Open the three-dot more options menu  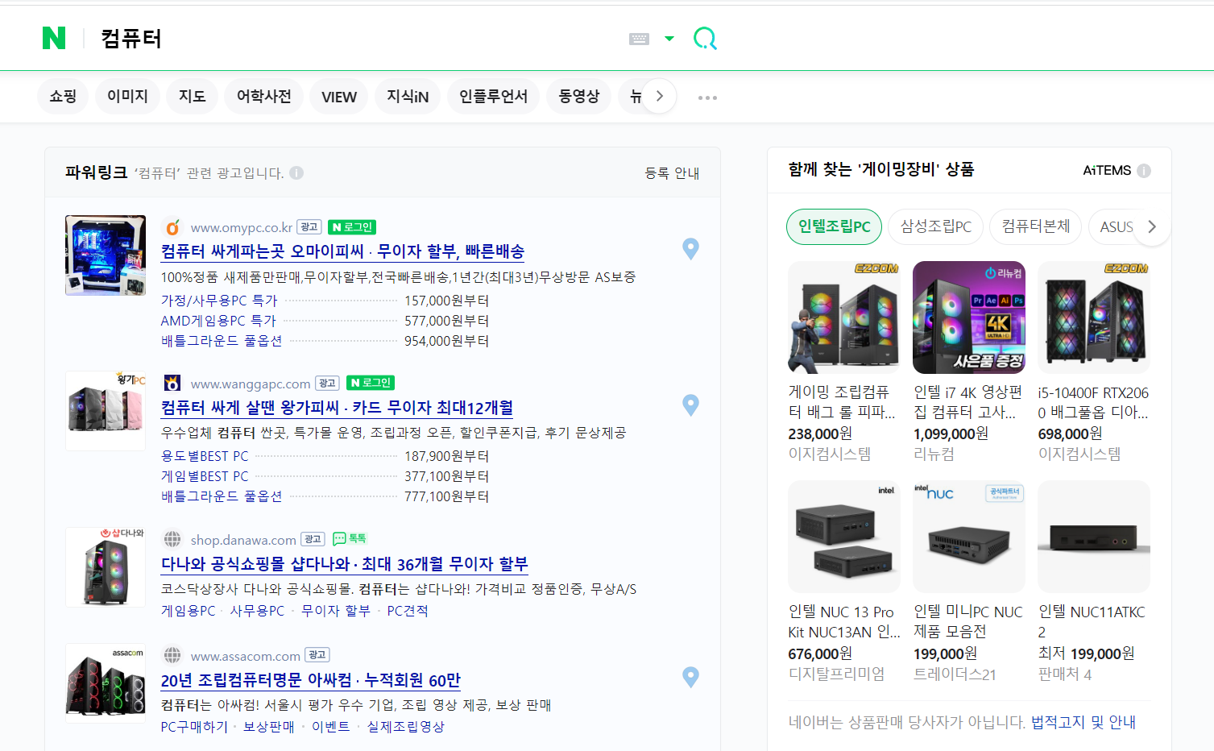(707, 98)
